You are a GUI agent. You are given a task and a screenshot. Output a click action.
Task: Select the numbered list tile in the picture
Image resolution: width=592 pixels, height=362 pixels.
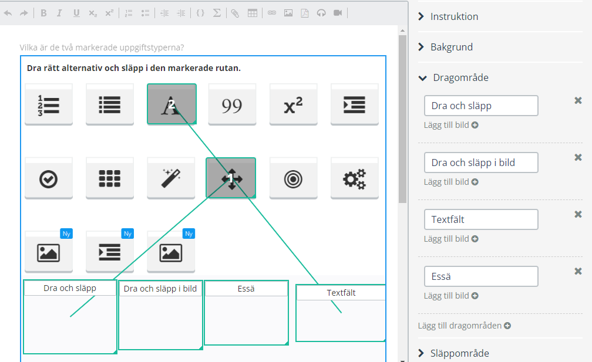(49, 104)
